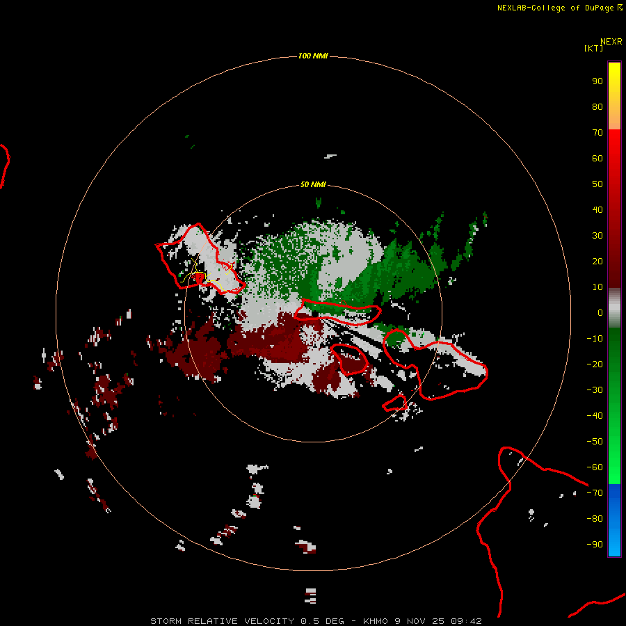Click the 50 value on velocity scale
626x626 pixels.
(597, 184)
